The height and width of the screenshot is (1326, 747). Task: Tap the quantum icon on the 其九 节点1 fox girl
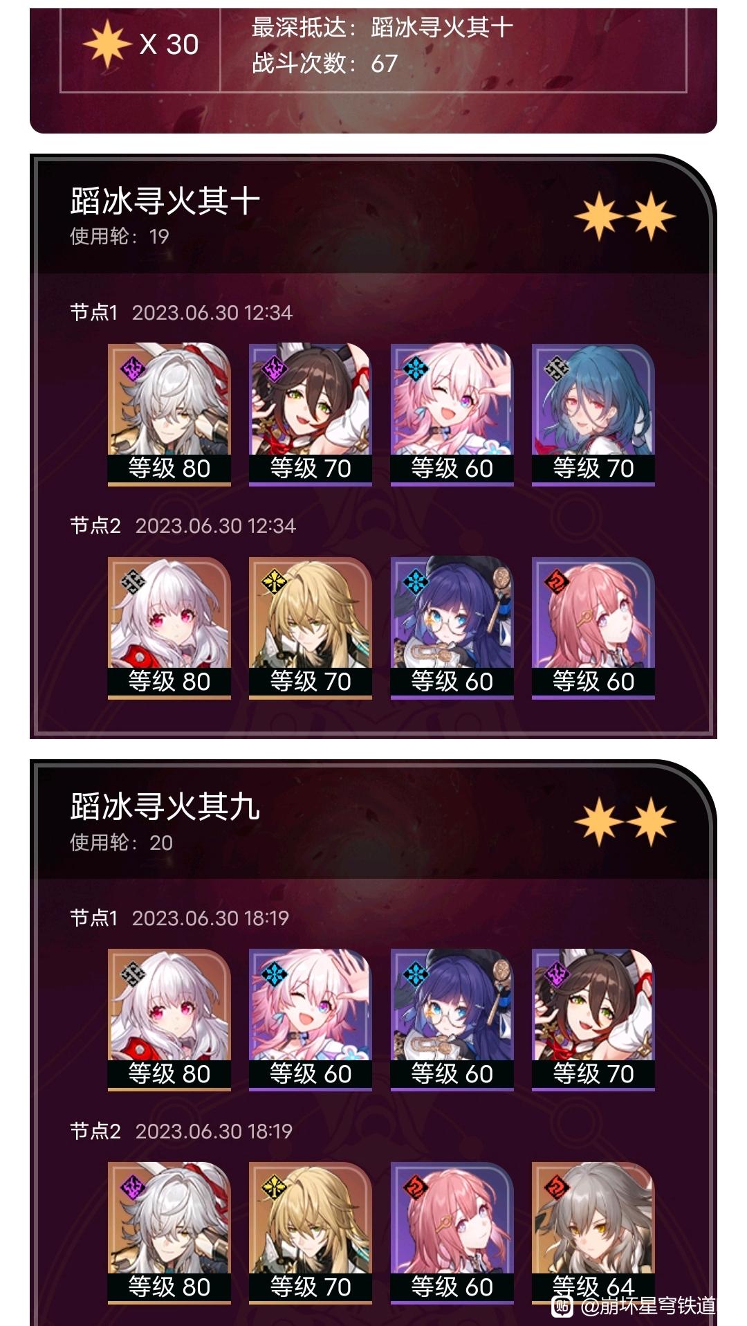coord(557,974)
